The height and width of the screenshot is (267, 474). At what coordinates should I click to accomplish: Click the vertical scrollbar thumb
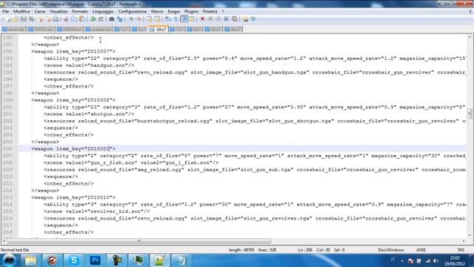[x=470, y=113]
